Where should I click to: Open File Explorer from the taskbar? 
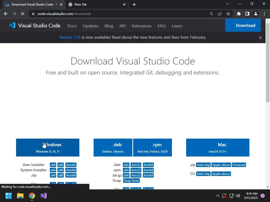pyautogui.click(x=20, y=196)
